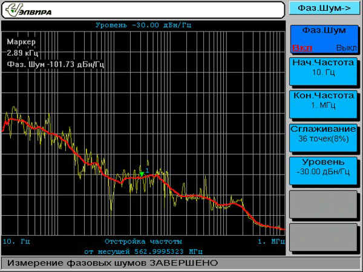Click the first blank softkey below Уровень
The image size is (363, 272).
323,204
